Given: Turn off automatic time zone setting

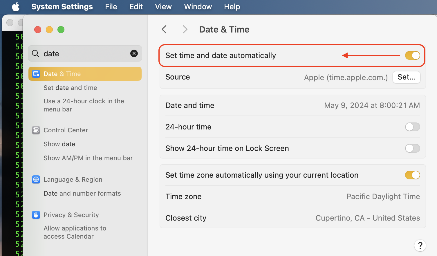Looking at the screenshot, I should pyautogui.click(x=412, y=175).
